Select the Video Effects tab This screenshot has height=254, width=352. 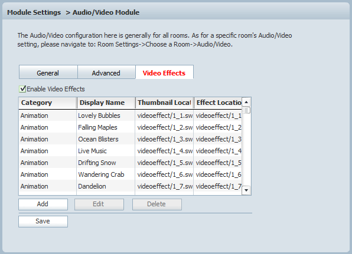(164, 72)
